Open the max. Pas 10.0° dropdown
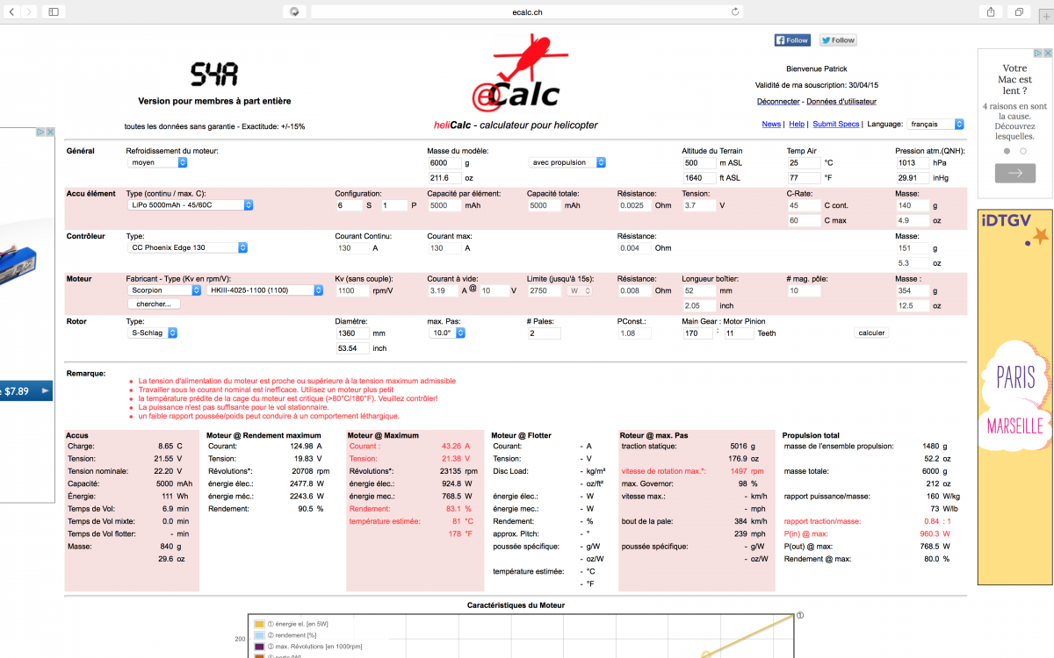The height and width of the screenshot is (658, 1054). [x=446, y=333]
